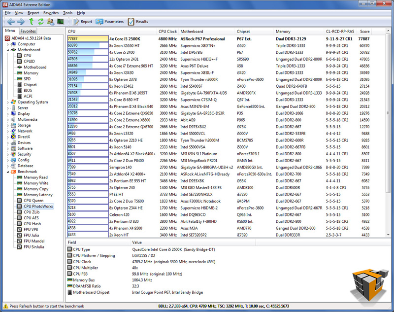Viewport: 394px width, 312px height.
Task: Expand the Operating System tree node
Action: 8,103
